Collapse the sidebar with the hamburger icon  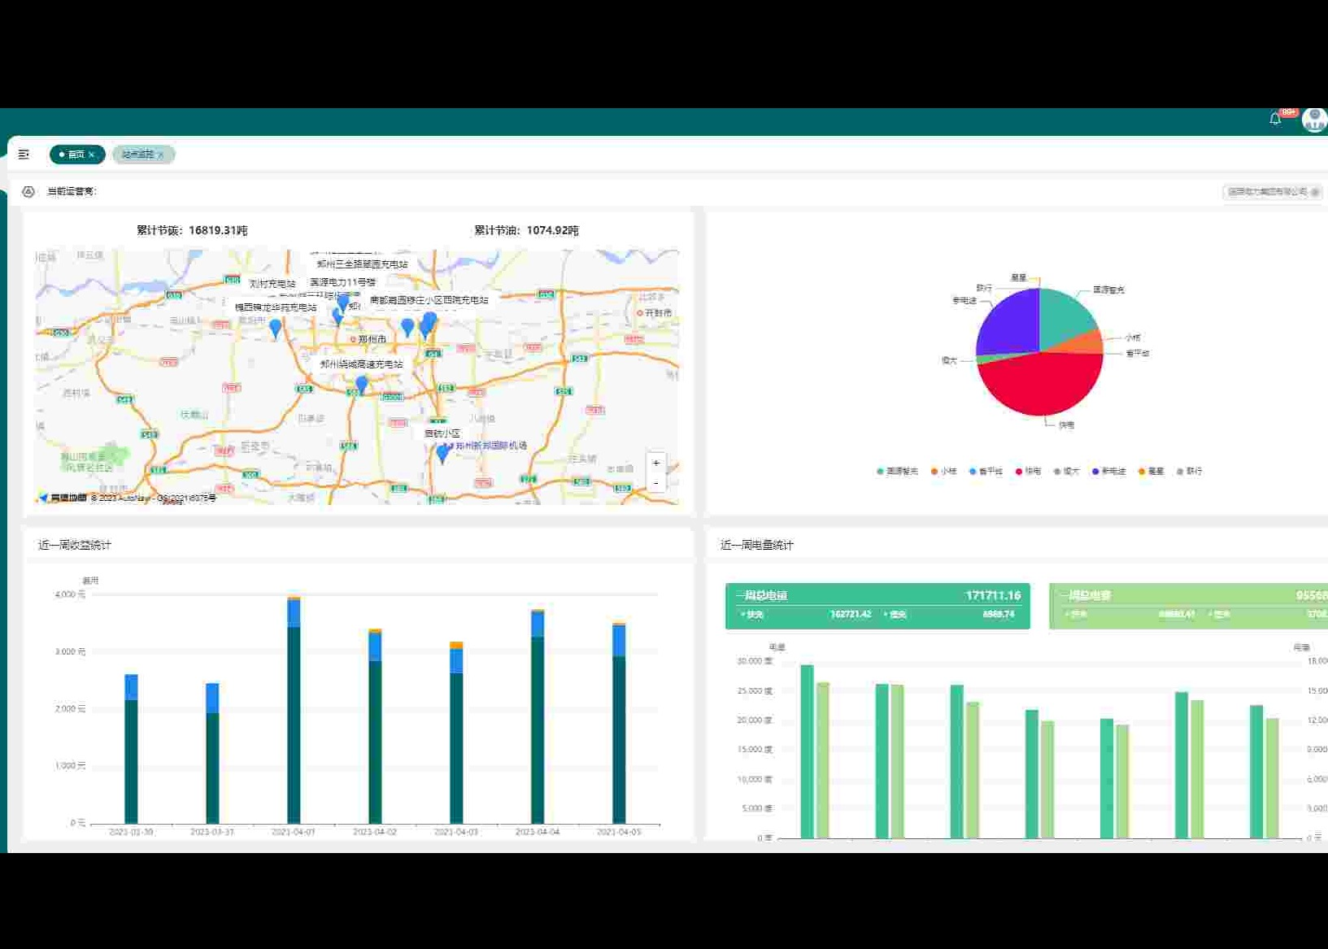pyautogui.click(x=24, y=154)
